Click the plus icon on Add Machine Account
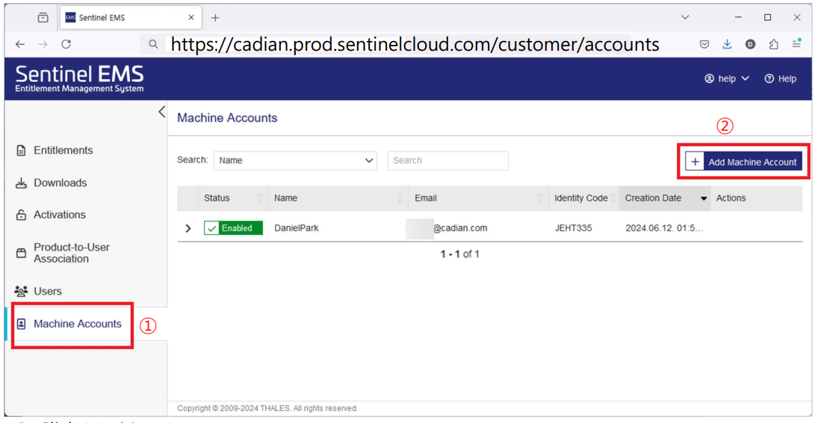818x423 pixels. coord(694,162)
